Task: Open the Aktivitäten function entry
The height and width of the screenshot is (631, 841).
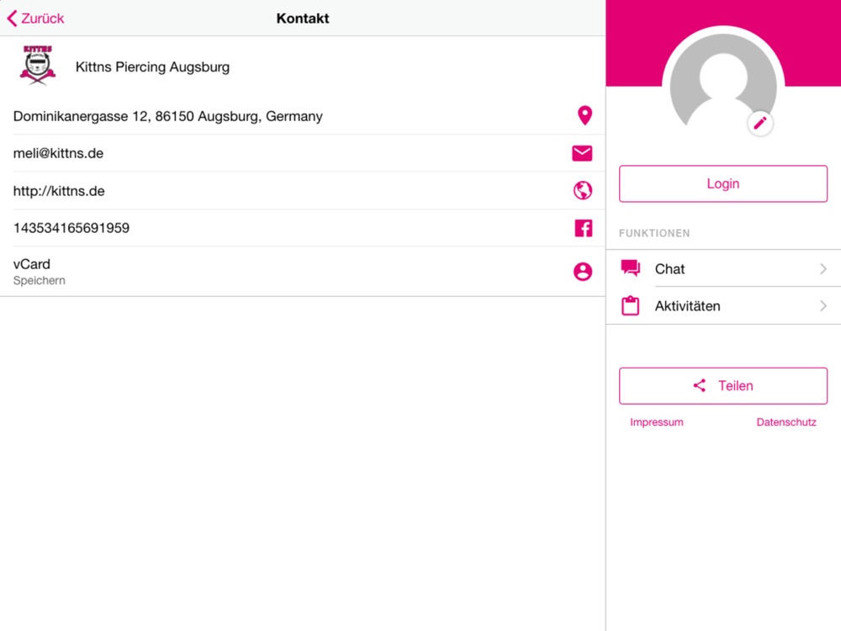Action: pos(687,306)
